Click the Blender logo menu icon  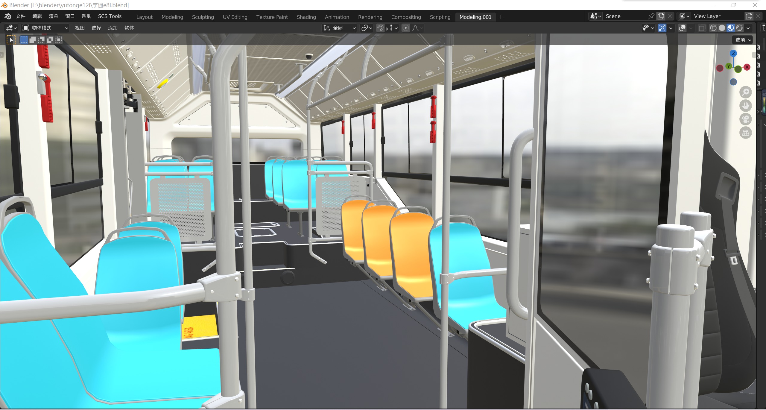click(8, 16)
